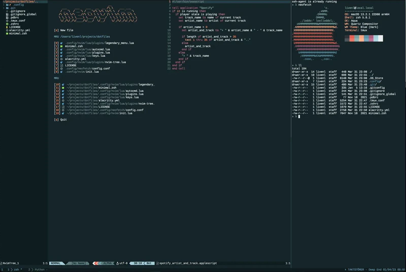This screenshot has width=406, height=272.
Task: Click the green terminal icon beside minimal.zsh in tree
Action: pos(7,33)
